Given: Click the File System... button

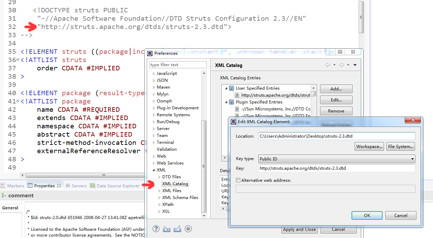Looking at the screenshot, I should point(401,147).
